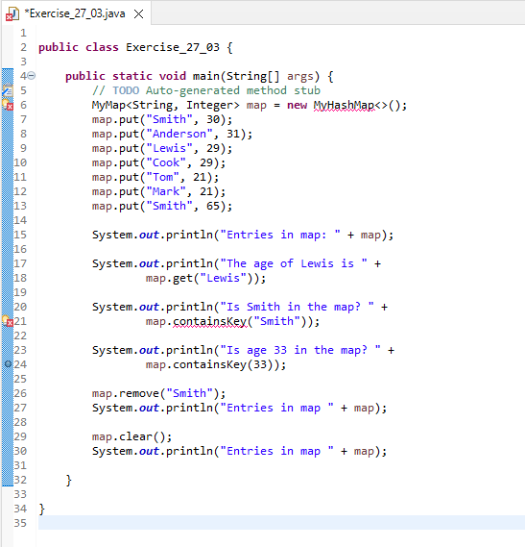The image size is (525, 547).
Task: Click the class name Exercise_27_03 in the declaration
Action: pos(173,47)
